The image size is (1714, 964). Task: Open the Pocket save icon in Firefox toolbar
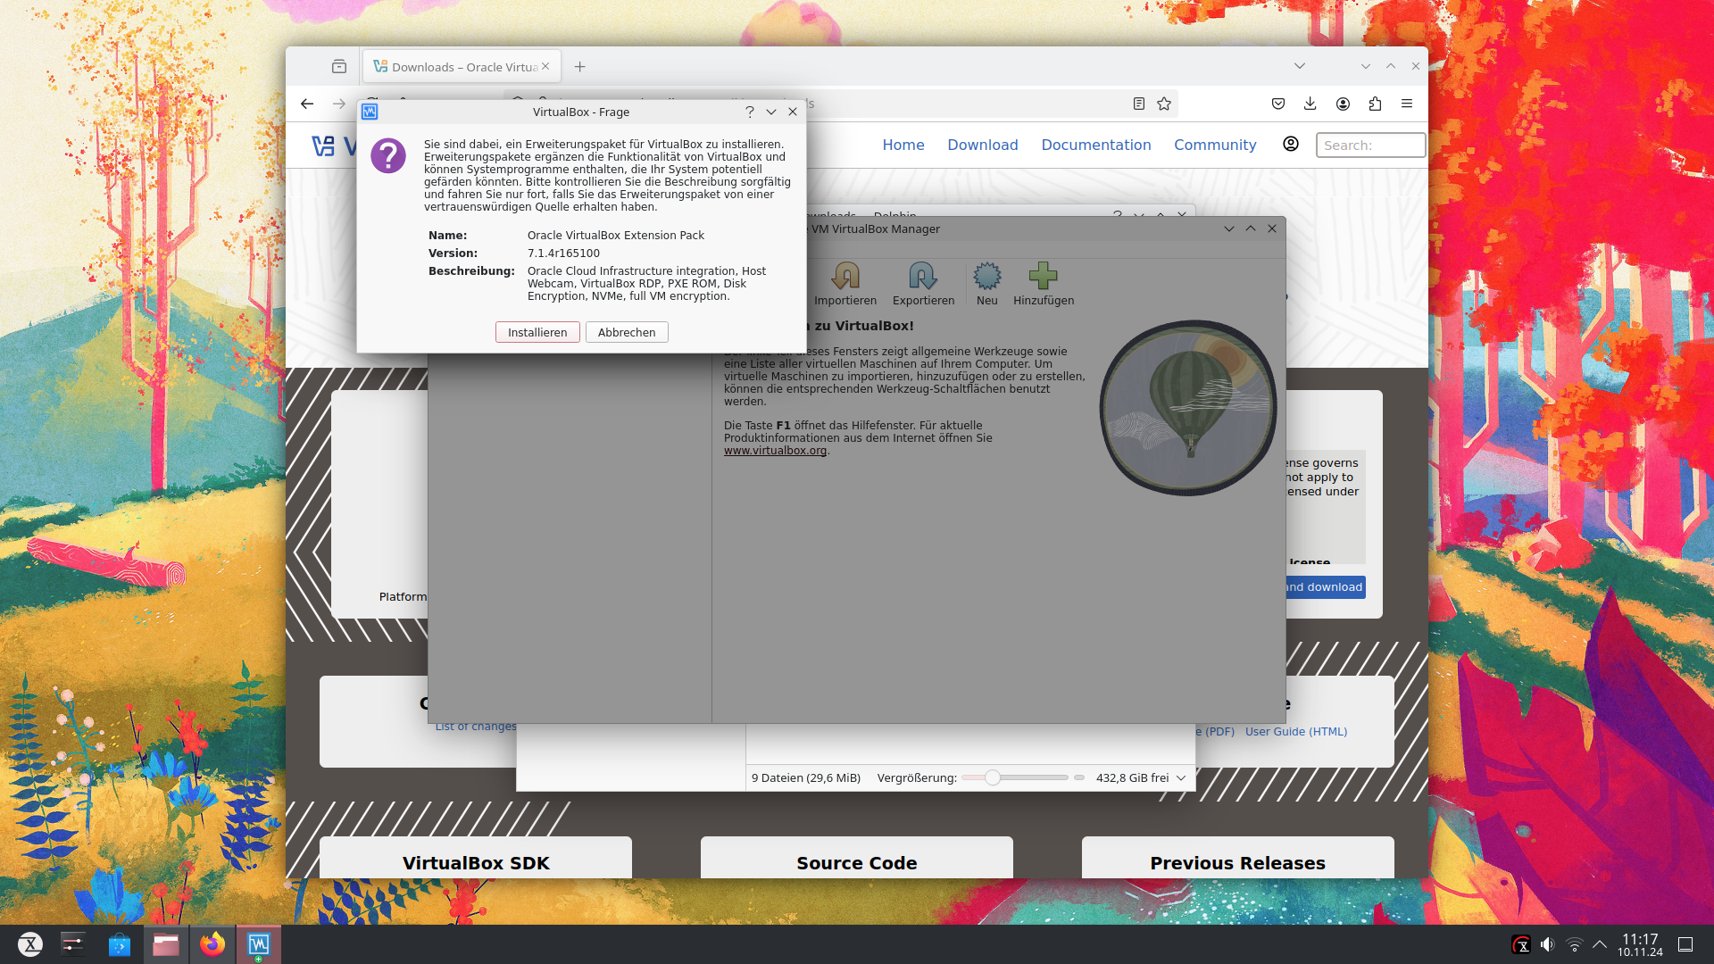point(1278,104)
